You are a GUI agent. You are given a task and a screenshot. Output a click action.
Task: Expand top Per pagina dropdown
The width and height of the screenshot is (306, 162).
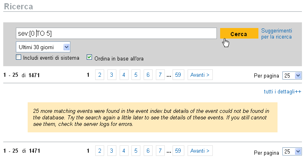[292, 76]
